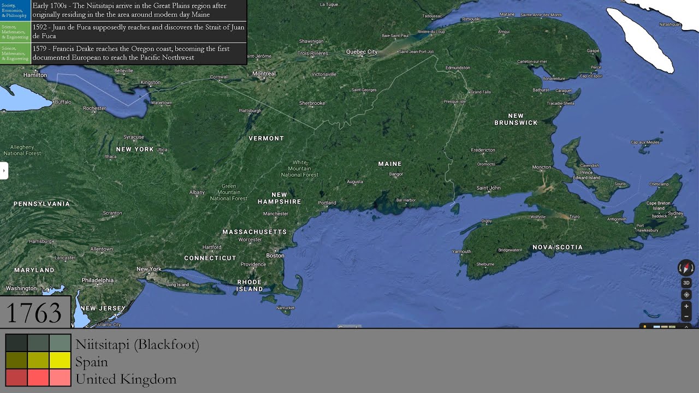Pick the lightest sage Niitsitapi swatch
699x393 pixels.
60,343
